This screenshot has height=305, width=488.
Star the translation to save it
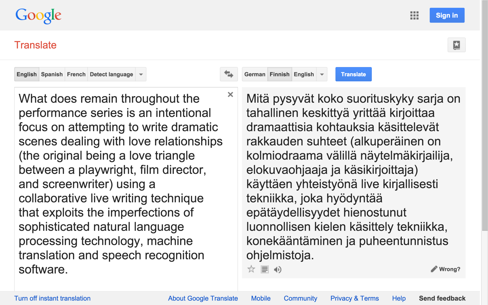[251, 269]
